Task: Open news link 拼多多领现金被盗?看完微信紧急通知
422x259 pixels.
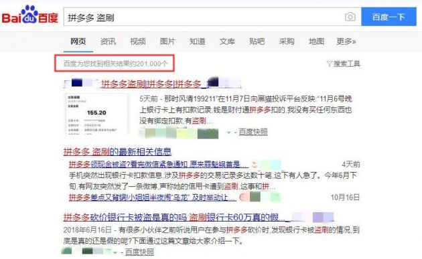Action: (159, 165)
